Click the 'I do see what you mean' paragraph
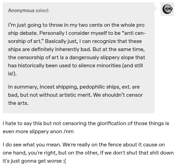The height and width of the screenshot is (166, 177). tap(88, 153)
